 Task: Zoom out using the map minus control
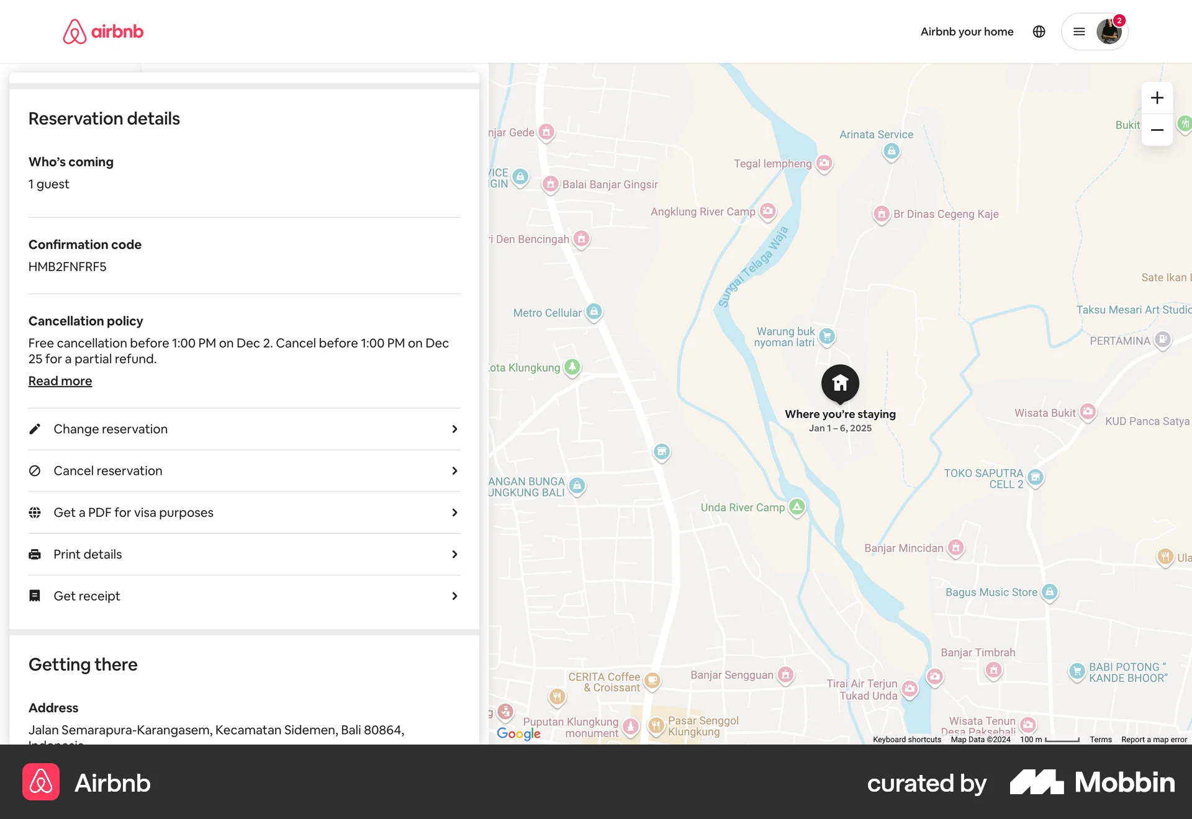click(1157, 130)
